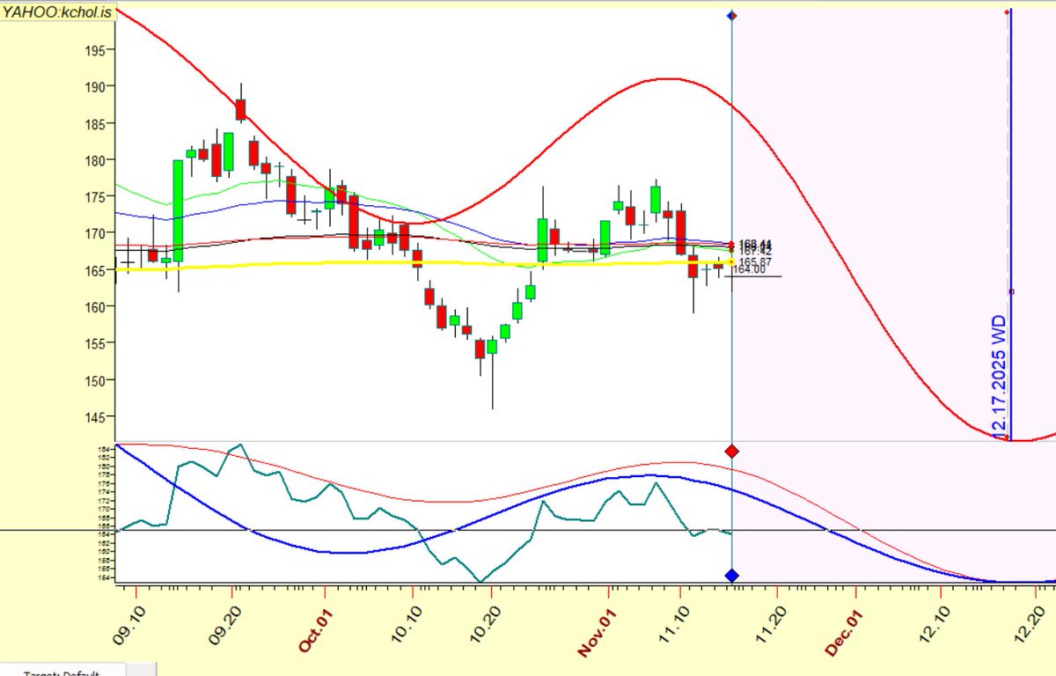Click the 170 price axis label
Screen dimensions: 1056x676
pos(97,233)
